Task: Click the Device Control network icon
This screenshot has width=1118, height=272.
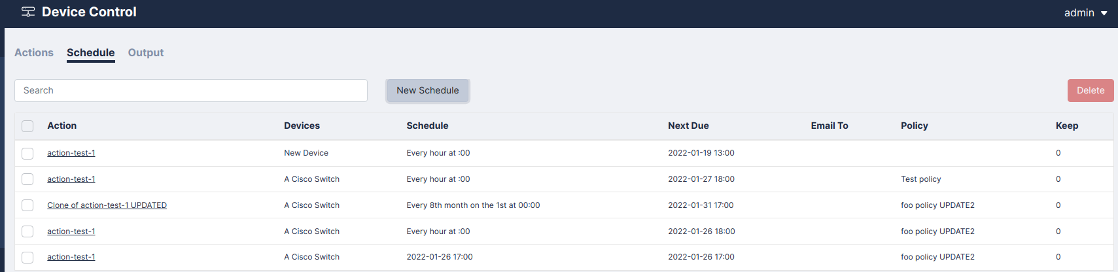Action: point(28,12)
